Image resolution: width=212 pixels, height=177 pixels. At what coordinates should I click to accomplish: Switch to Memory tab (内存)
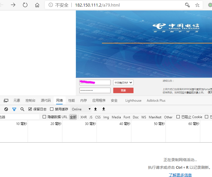pyautogui.click(x=83, y=101)
